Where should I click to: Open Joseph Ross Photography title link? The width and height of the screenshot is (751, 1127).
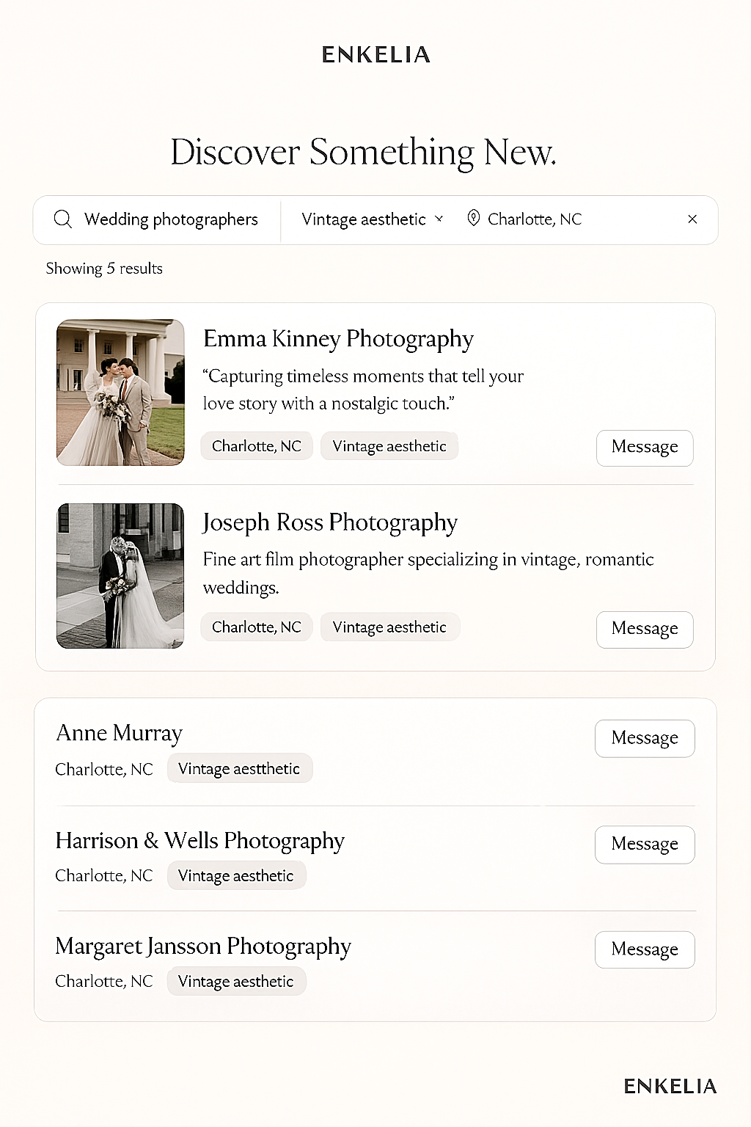330,522
